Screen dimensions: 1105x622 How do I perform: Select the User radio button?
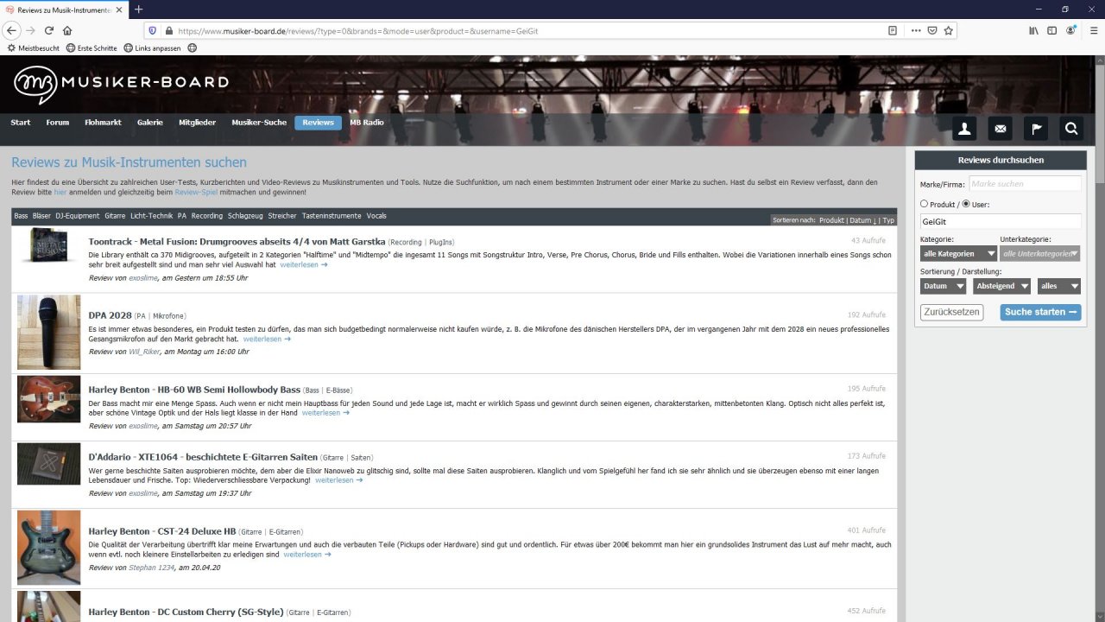tap(966, 204)
